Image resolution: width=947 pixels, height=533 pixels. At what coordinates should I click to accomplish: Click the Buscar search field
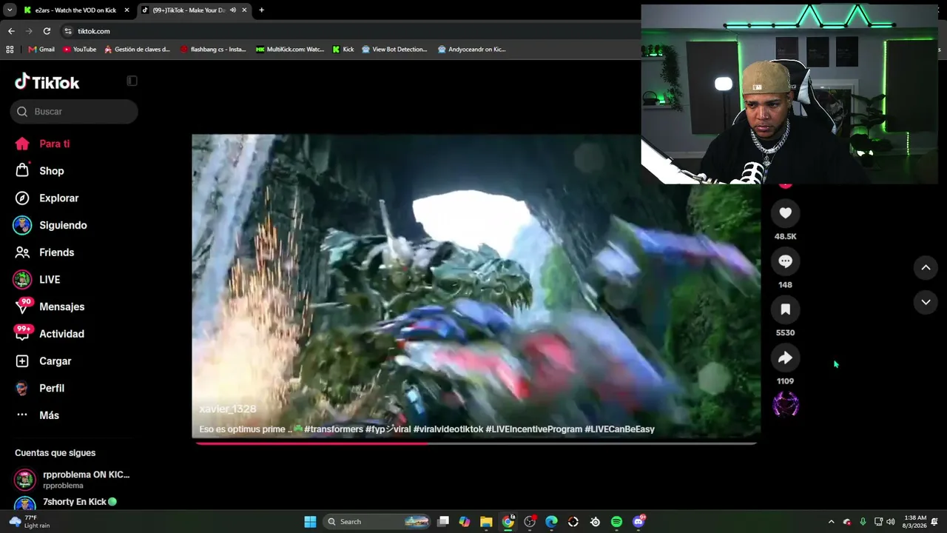(x=74, y=112)
